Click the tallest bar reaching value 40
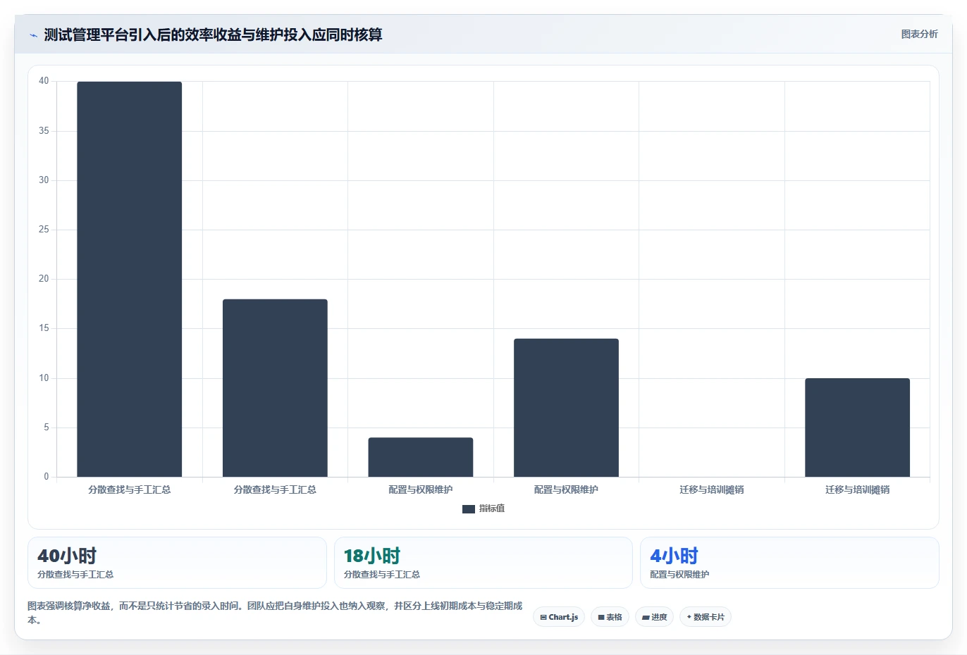The image size is (967, 655). click(x=130, y=279)
